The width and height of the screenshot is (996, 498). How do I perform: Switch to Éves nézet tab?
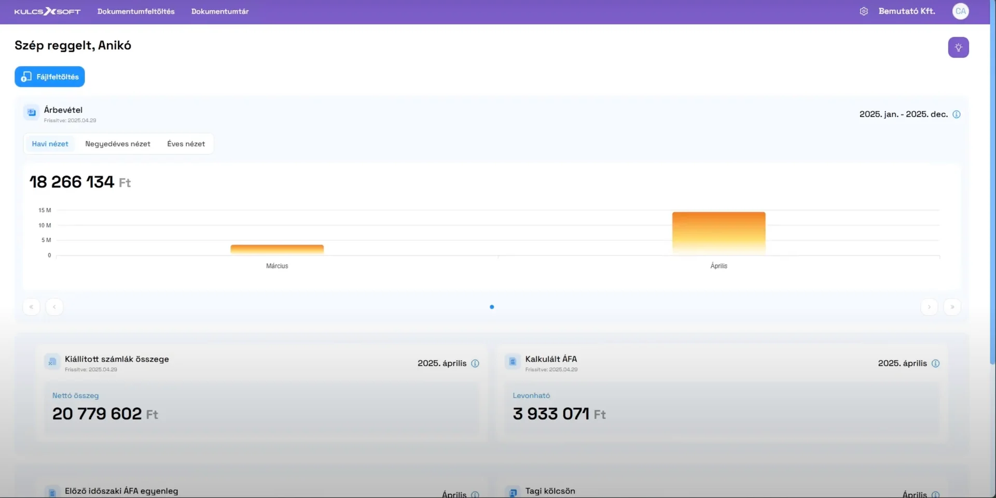pyautogui.click(x=186, y=144)
